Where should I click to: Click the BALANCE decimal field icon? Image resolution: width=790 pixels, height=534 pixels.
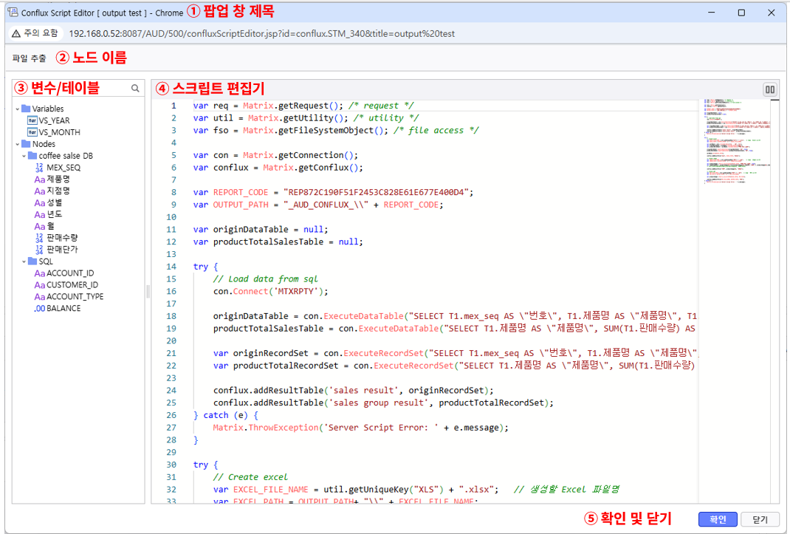point(40,308)
